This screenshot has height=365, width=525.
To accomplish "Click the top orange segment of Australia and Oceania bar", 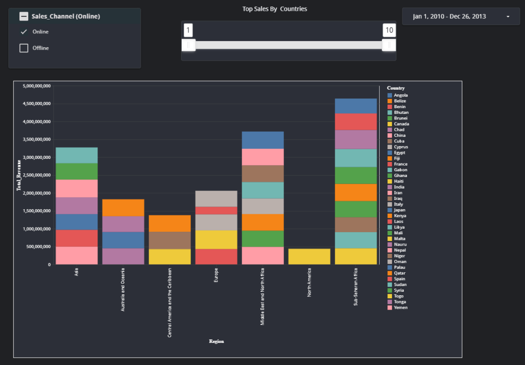I will point(123,208).
